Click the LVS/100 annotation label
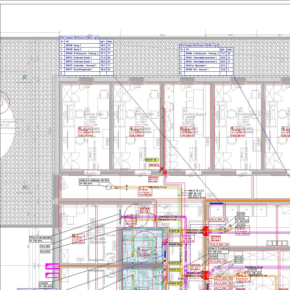This screenshot has width=290, height=290. [44, 283]
